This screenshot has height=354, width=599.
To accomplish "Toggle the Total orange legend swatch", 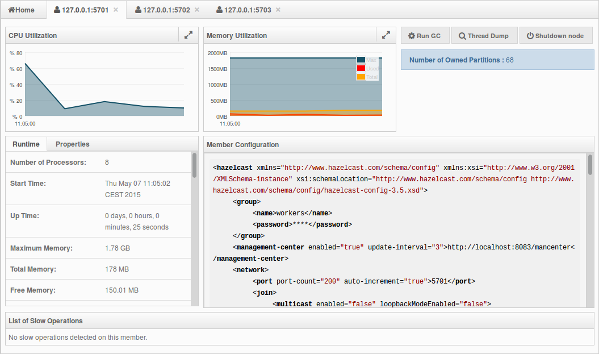I will [x=361, y=77].
